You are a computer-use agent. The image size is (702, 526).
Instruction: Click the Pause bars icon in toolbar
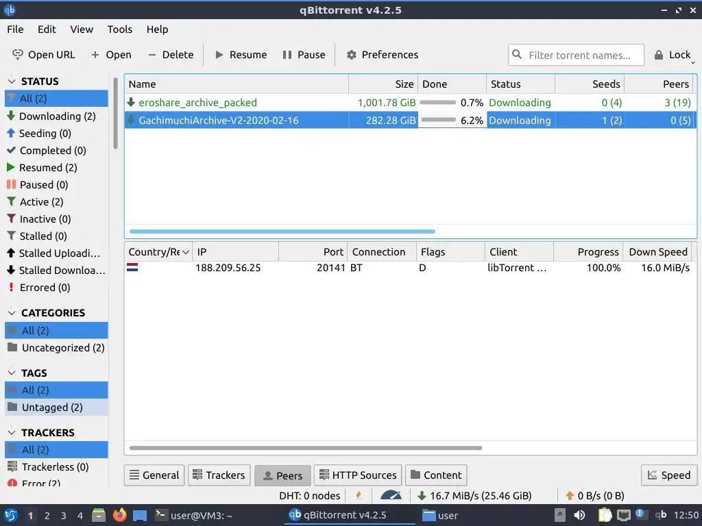287,55
